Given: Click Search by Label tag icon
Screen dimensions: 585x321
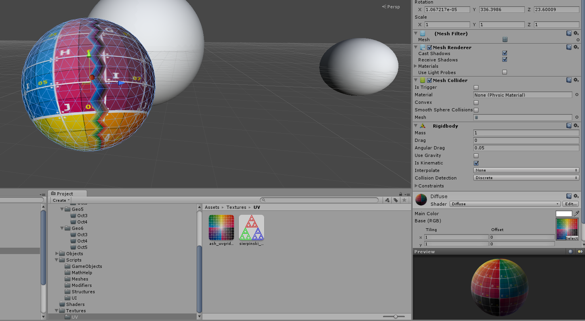Looking at the screenshot, I should [395, 200].
